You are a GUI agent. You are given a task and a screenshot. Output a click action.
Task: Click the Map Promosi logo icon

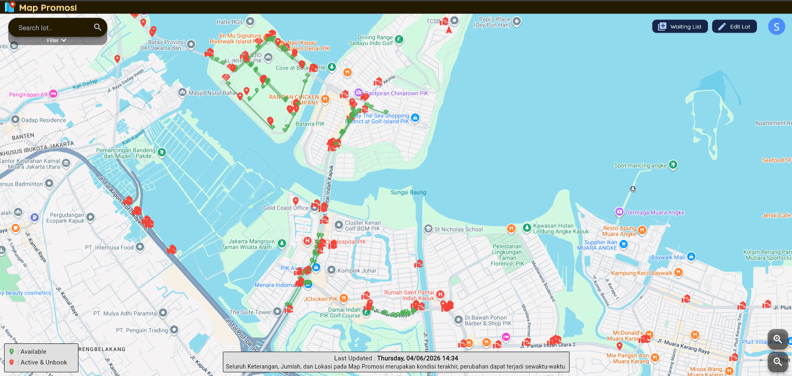10,7
